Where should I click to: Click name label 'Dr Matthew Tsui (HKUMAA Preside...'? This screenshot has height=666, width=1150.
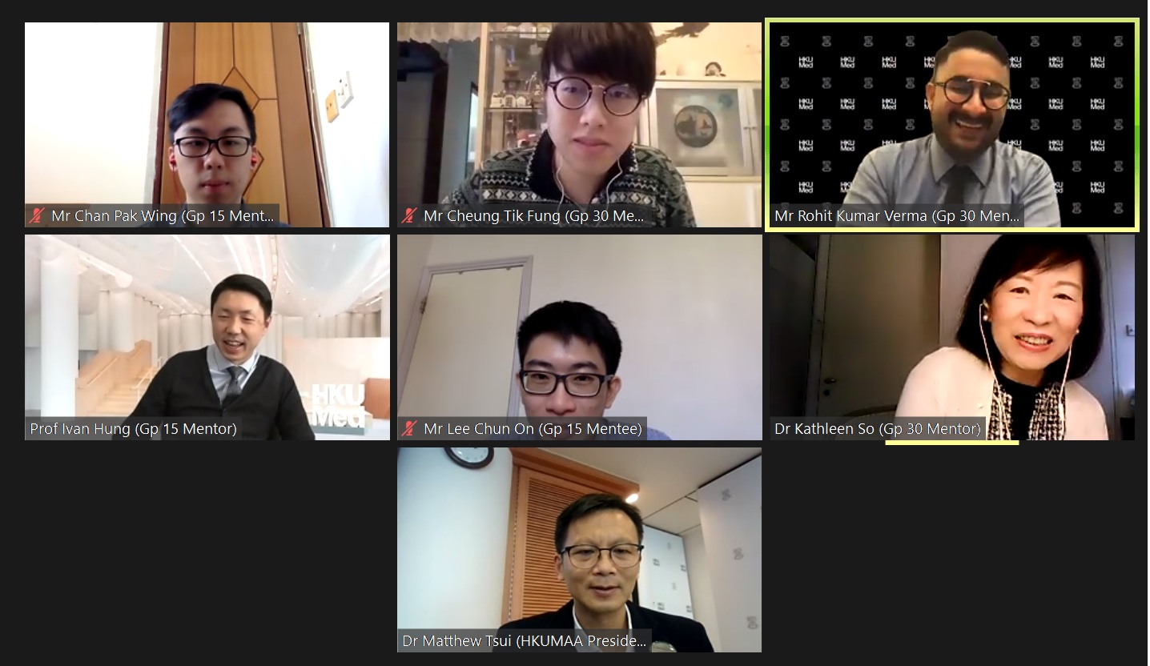point(524,640)
